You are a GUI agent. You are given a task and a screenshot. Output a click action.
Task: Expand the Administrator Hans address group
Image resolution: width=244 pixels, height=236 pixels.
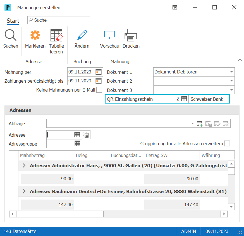tap(24, 166)
